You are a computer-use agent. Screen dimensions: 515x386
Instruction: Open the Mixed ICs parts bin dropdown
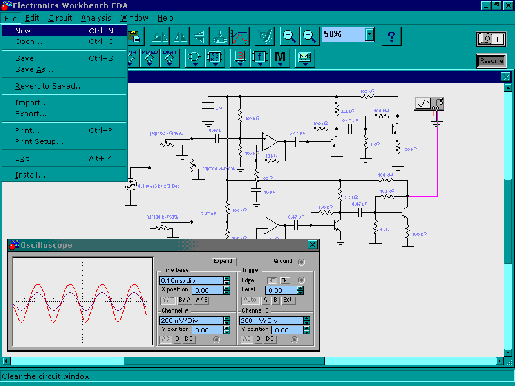(x=150, y=58)
